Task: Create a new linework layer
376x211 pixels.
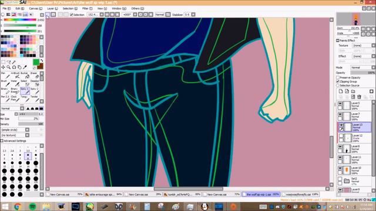Action: pos(347,91)
